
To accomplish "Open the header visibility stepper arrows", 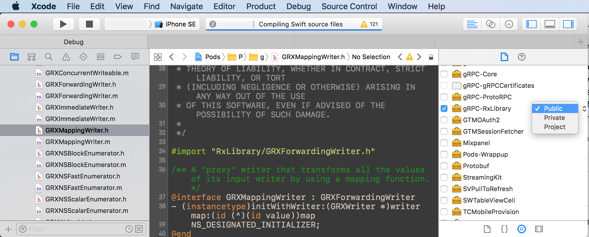I will click(x=584, y=109).
